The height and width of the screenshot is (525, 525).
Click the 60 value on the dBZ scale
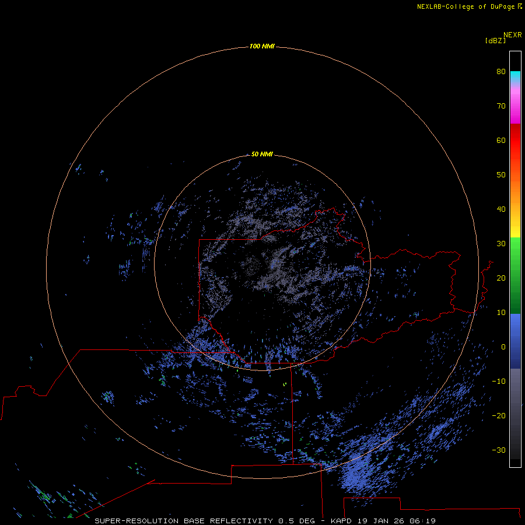click(501, 140)
